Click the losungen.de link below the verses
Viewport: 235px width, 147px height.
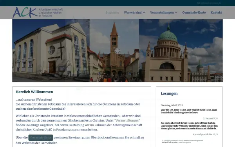coord(184,142)
